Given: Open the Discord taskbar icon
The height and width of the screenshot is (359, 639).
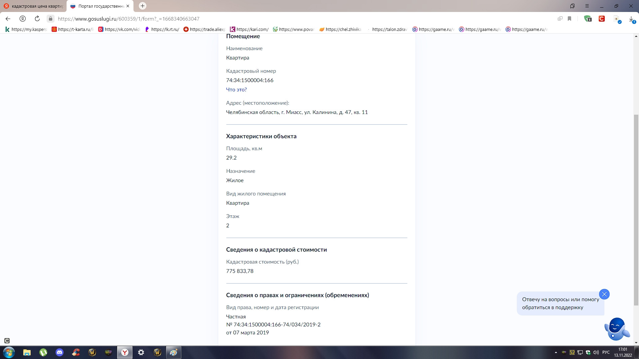Looking at the screenshot, I should (x=60, y=352).
